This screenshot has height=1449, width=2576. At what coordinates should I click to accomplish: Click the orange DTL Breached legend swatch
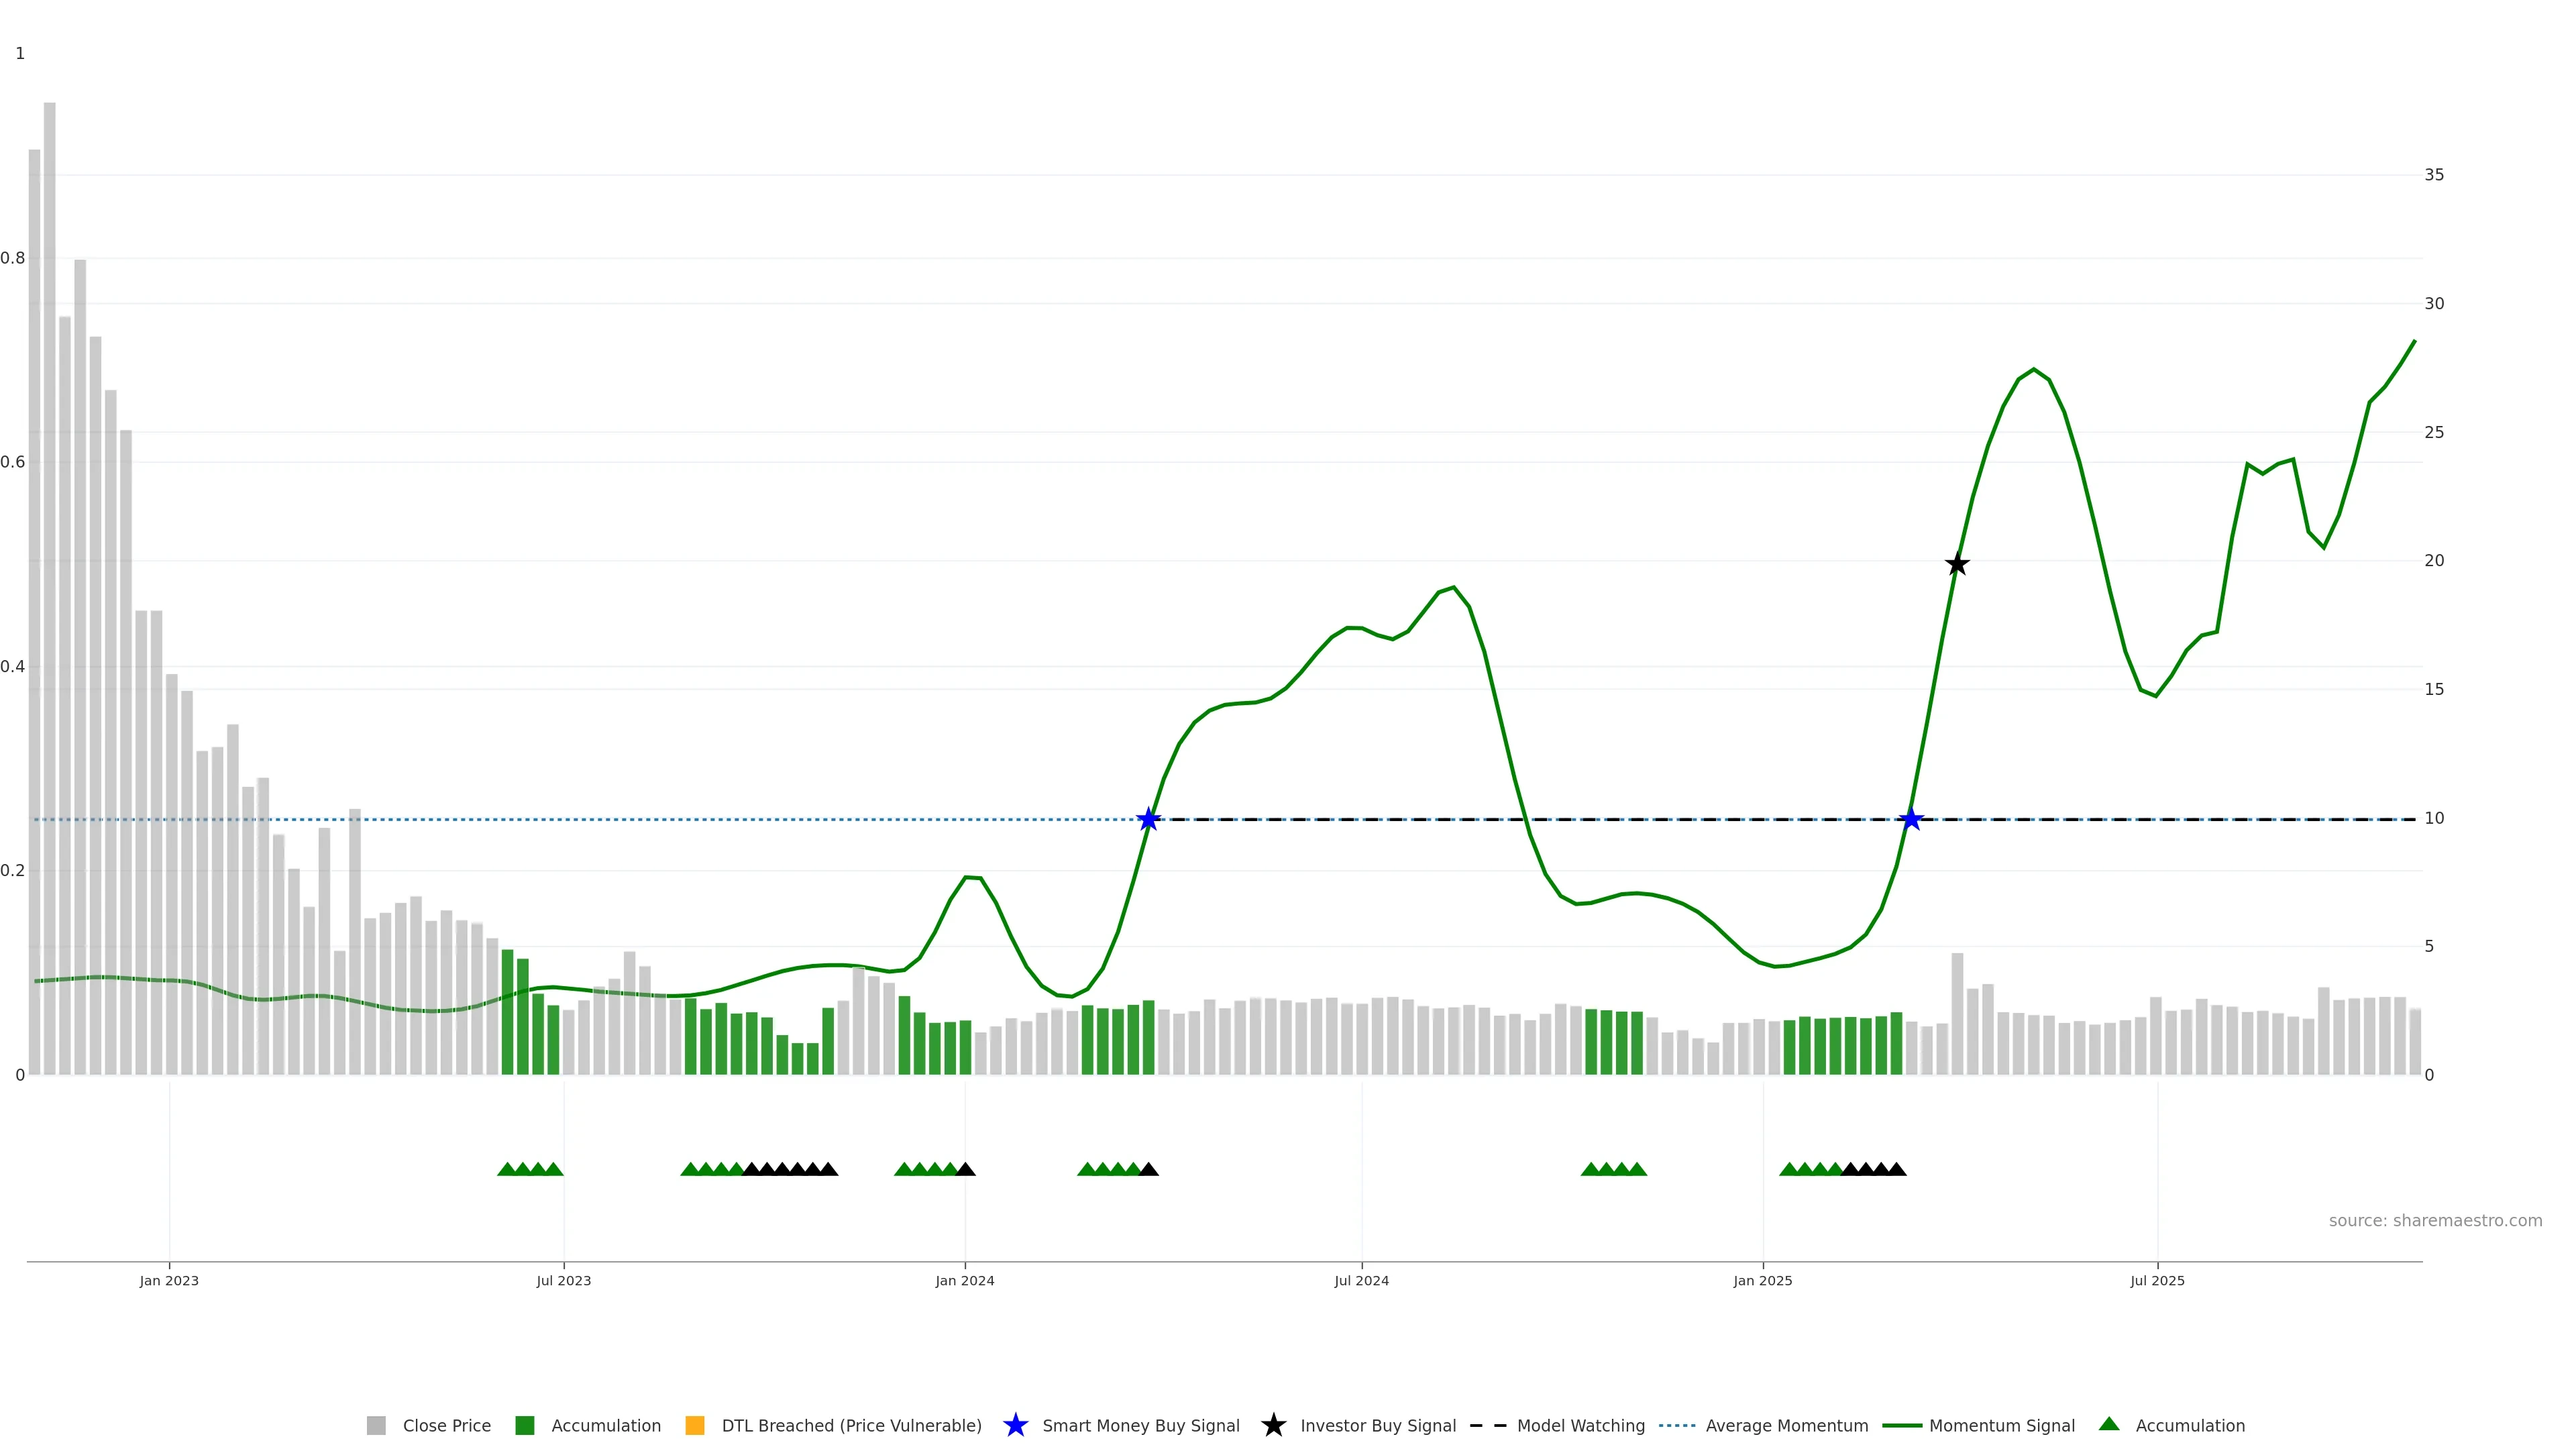pyautogui.click(x=694, y=1425)
